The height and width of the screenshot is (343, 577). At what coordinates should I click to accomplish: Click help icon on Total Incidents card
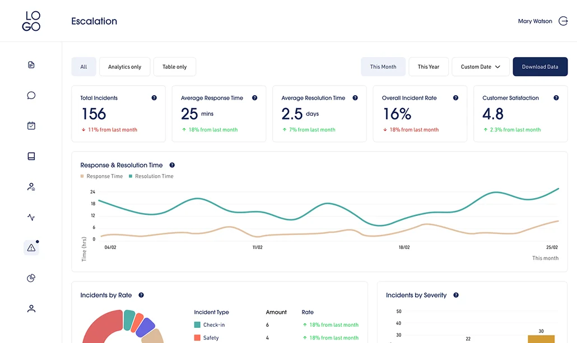click(x=154, y=98)
